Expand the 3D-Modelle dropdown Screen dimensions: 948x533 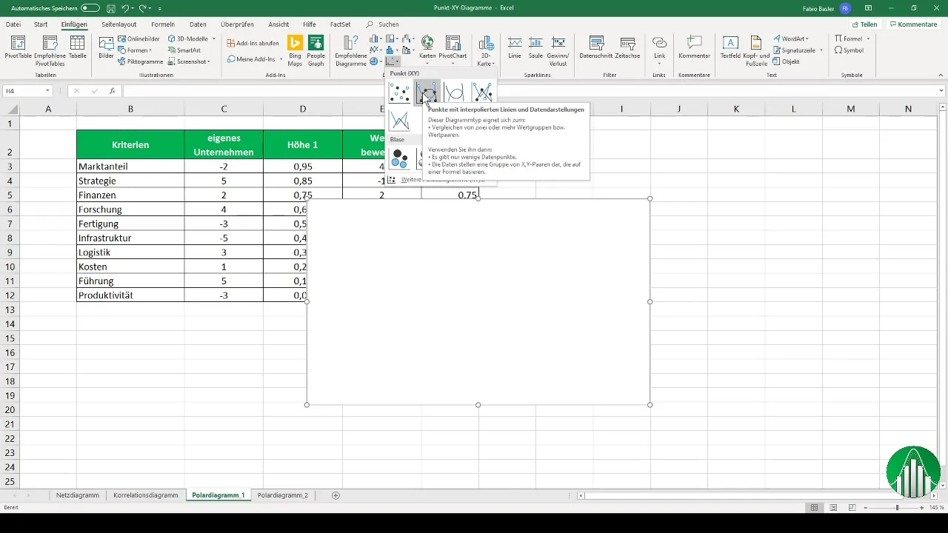(x=214, y=38)
